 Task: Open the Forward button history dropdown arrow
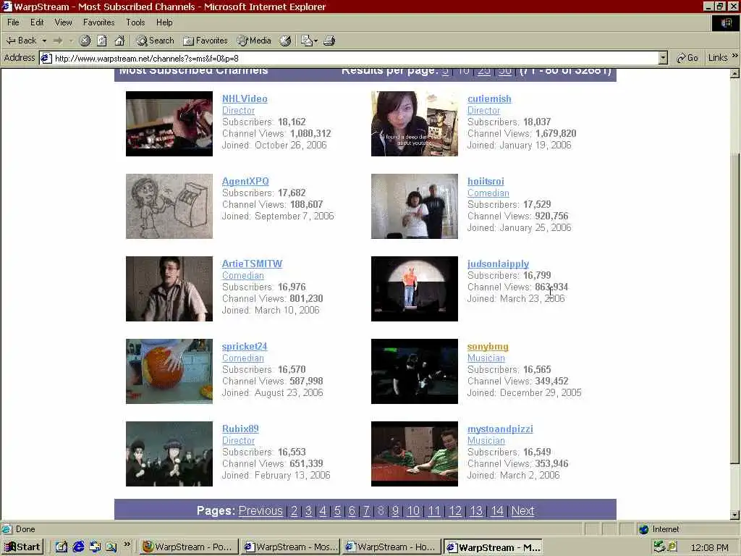pyautogui.click(x=71, y=41)
